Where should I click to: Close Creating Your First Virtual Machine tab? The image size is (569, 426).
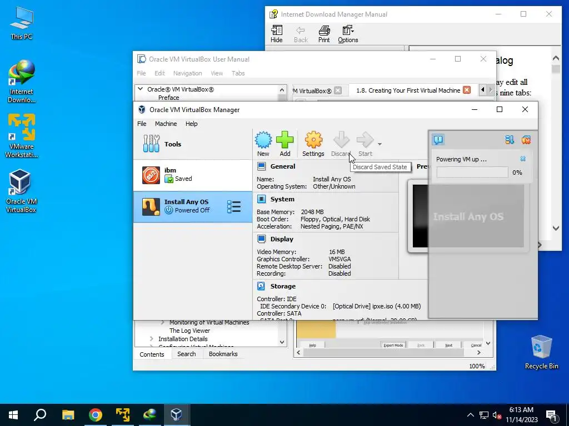coord(467,90)
